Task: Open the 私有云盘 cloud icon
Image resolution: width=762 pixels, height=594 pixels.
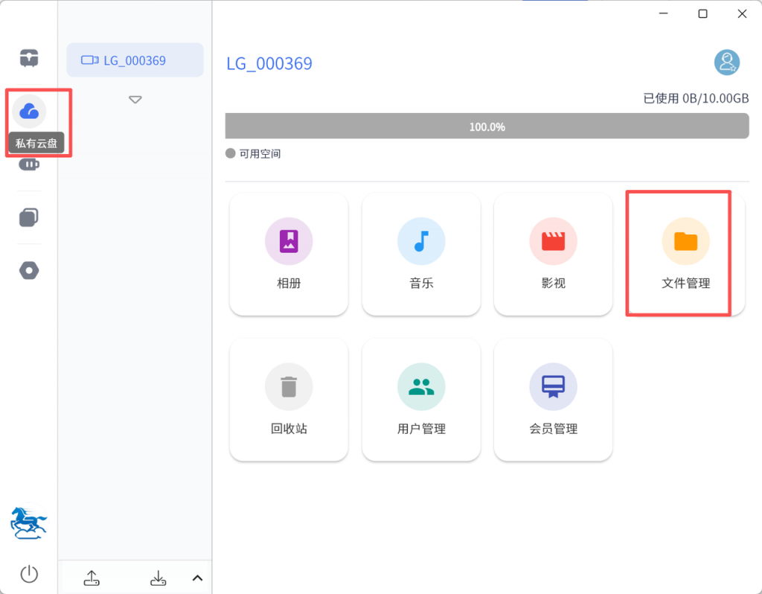Action: point(29,112)
